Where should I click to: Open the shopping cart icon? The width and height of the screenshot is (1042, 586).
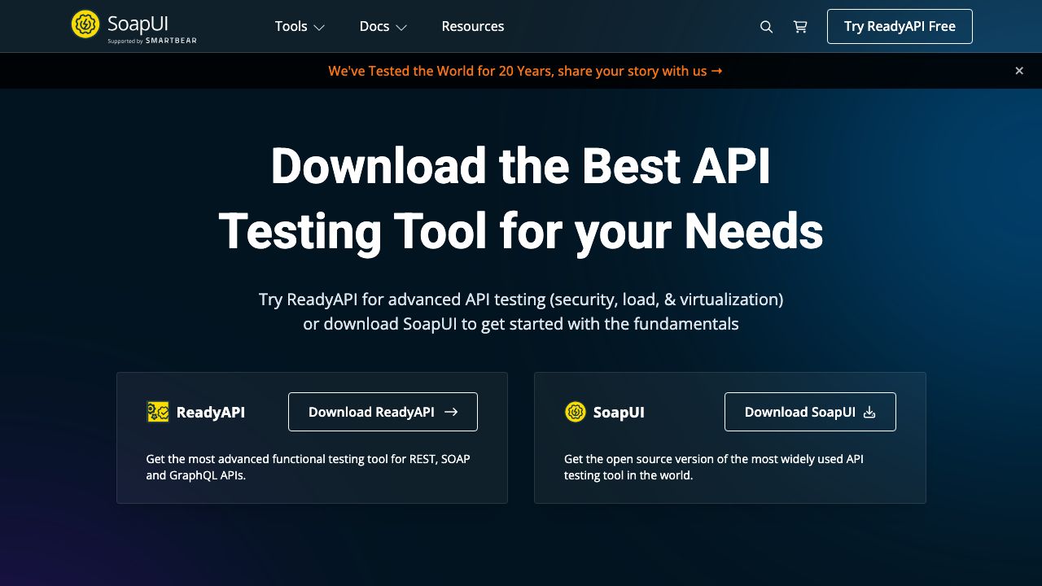click(800, 27)
